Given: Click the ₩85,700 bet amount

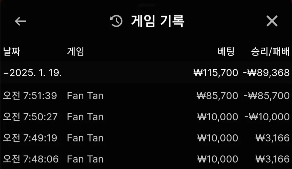Looking at the screenshot, I should (217, 96).
